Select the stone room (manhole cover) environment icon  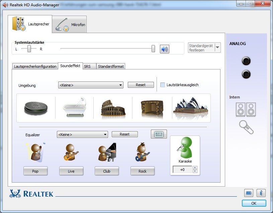point(36,108)
